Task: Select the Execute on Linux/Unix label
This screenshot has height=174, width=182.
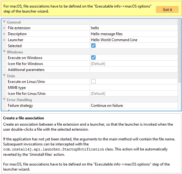Action: [x=26, y=82]
